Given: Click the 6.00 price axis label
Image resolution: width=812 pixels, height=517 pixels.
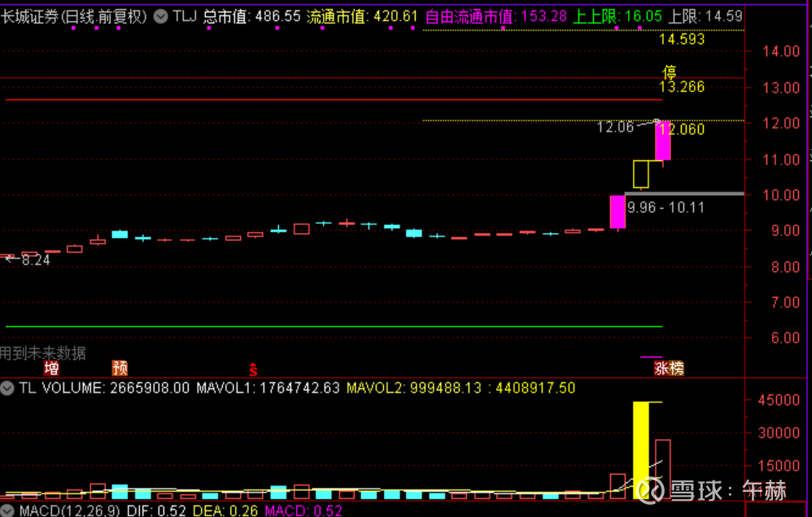Looking at the screenshot, I should 785,338.
